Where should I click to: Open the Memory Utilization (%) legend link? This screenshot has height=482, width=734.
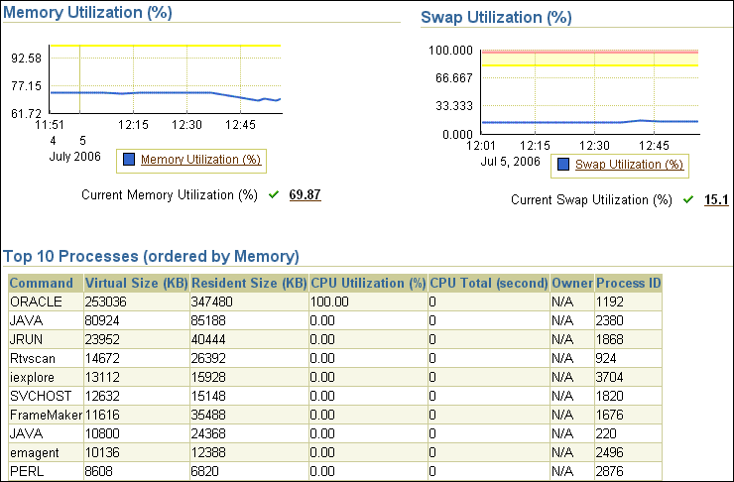coord(200,160)
